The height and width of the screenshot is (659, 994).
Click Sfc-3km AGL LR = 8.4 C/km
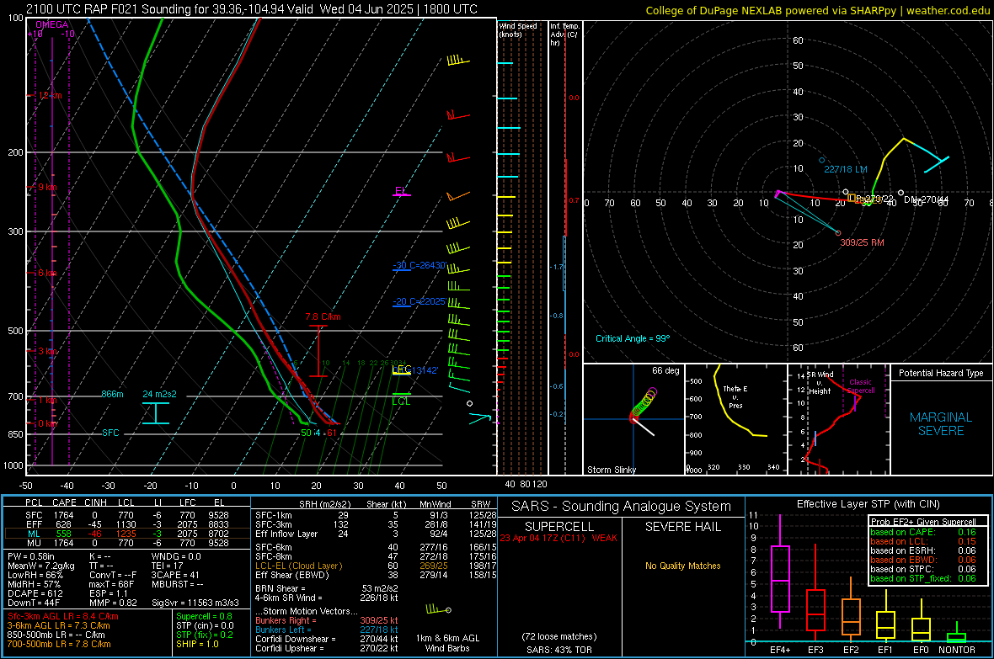point(63,616)
